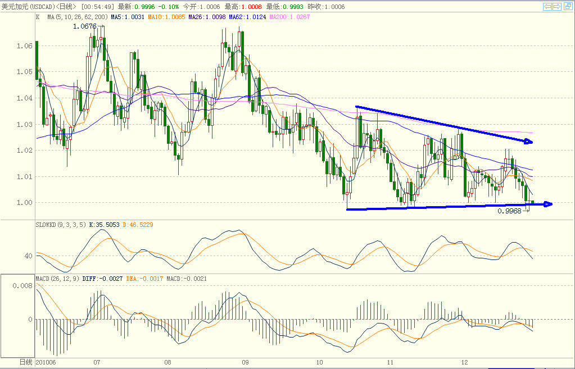Click the K:35.5053 stochastic value
Image resolution: width=575 pixels, height=369 pixels.
(104, 225)
